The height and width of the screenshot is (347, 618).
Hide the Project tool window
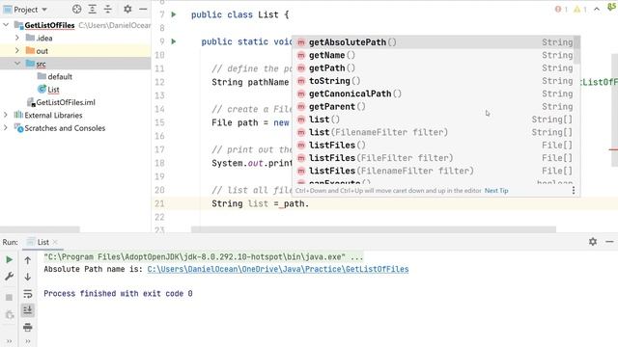143,9
